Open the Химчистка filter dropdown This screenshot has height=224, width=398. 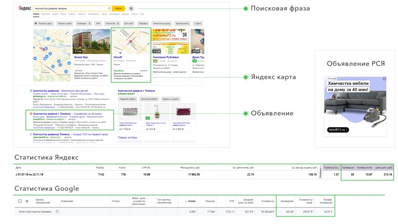click(x=112, y=23)
